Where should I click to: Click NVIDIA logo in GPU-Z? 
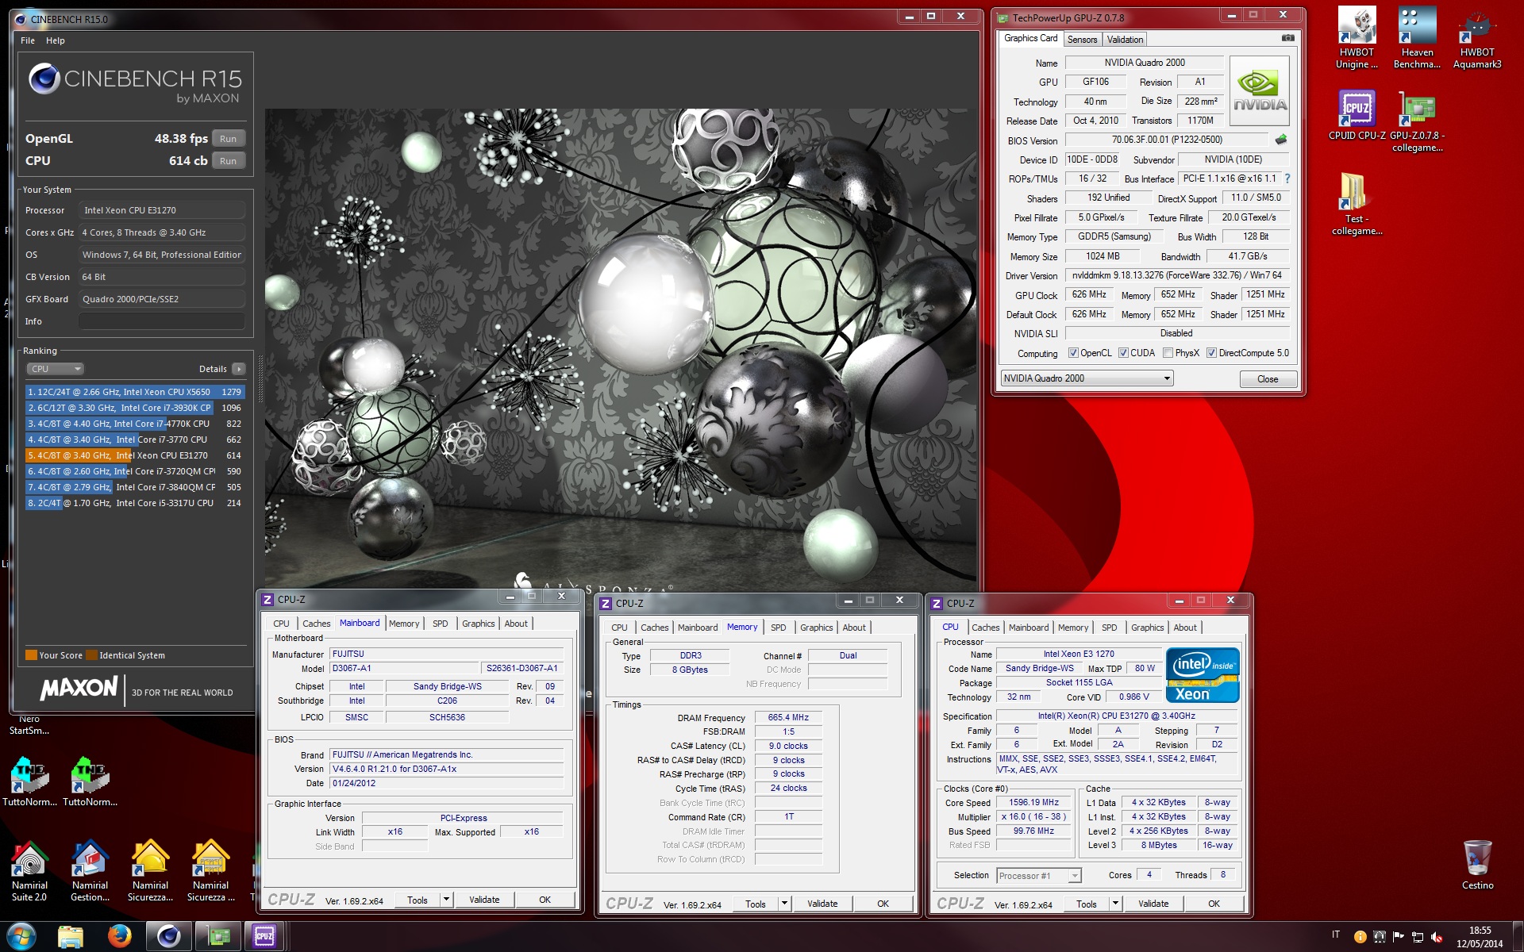point(1260,91)
